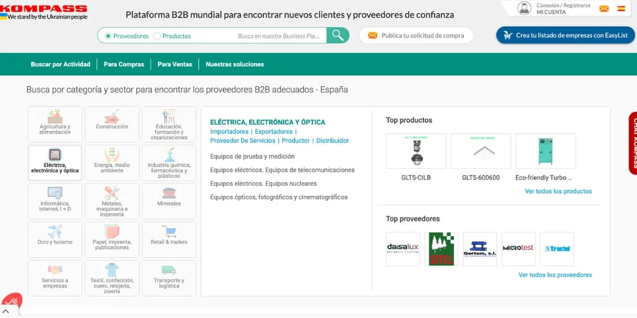Open the Construcción category tile
This screenshot has width=637, height=318.
111,124
